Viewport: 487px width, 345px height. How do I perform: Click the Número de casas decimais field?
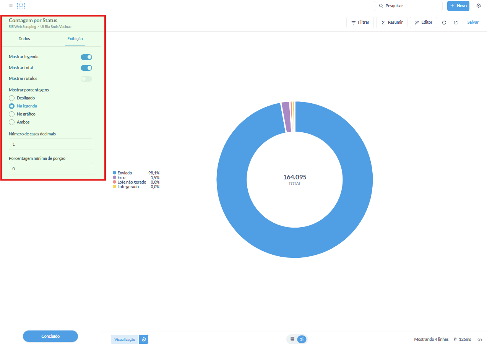pyautogui.click(x=50, y=144)
